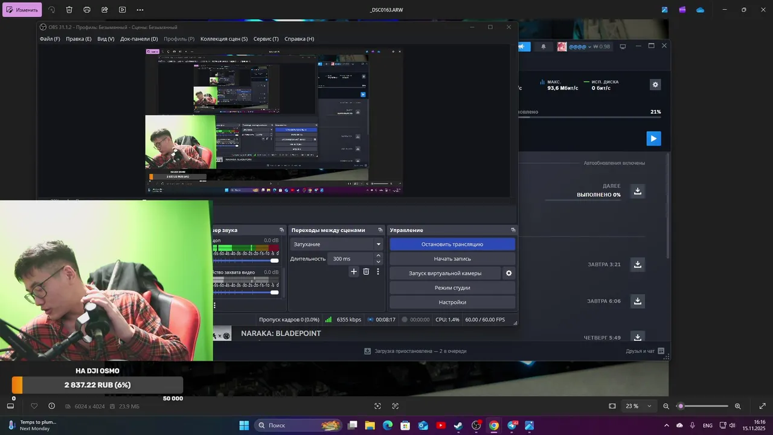Viewport: 773px width, 435px height.
Task: Open the Сервис (T) menu in OBS
Action: point(266,39)
